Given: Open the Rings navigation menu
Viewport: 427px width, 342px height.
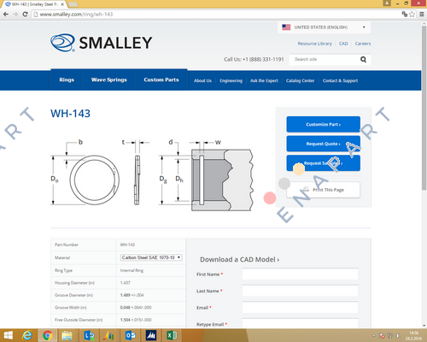Looking at the screenshot, I should tap(67, 80).
